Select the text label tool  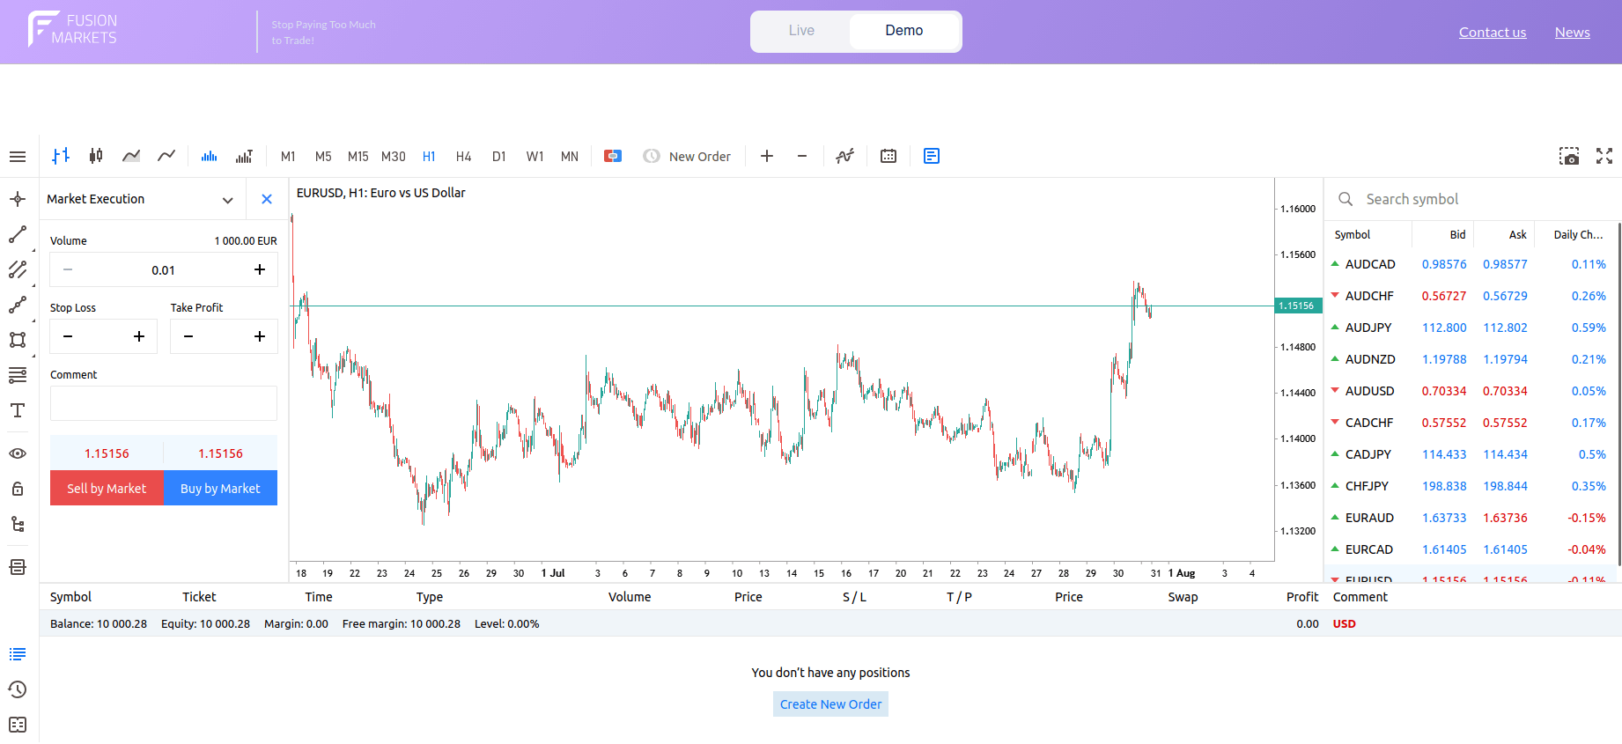click(18, 410)
